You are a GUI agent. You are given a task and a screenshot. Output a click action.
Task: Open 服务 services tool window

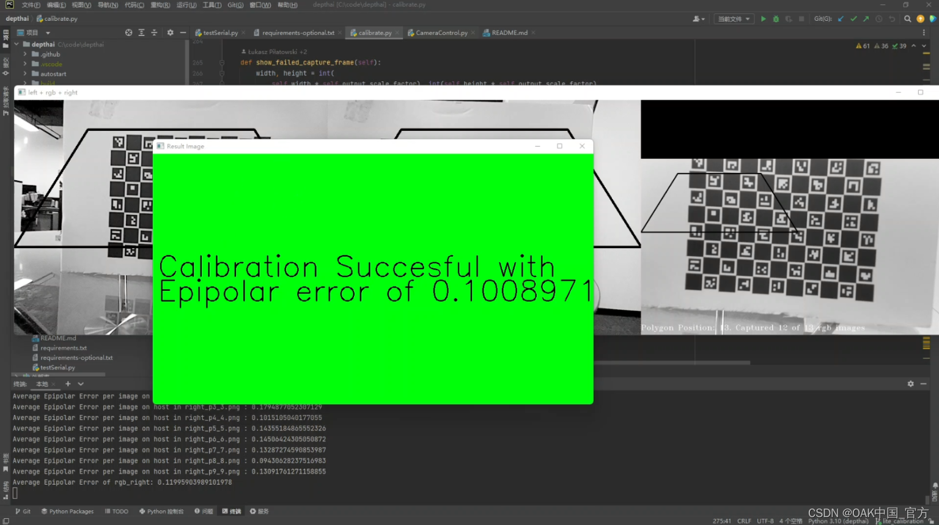tap(259, 512)
